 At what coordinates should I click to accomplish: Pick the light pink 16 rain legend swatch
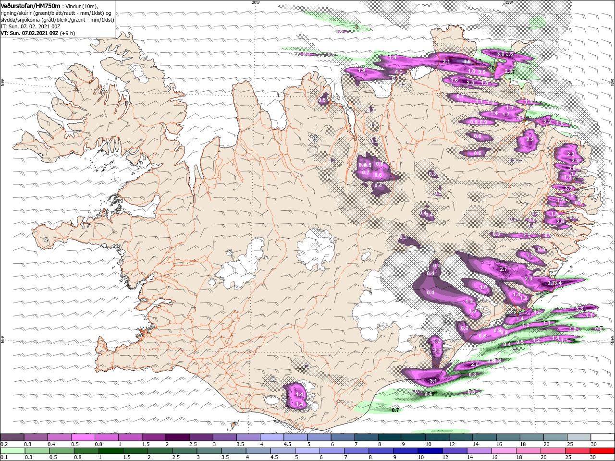504,451
